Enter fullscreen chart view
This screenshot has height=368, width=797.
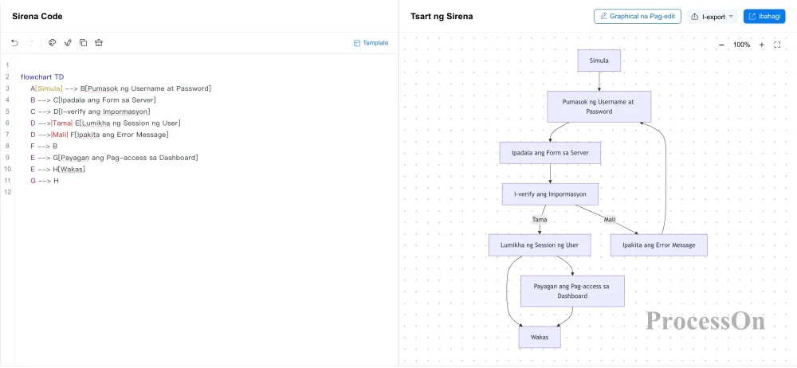pyautogui.click(x=776, y=45)
